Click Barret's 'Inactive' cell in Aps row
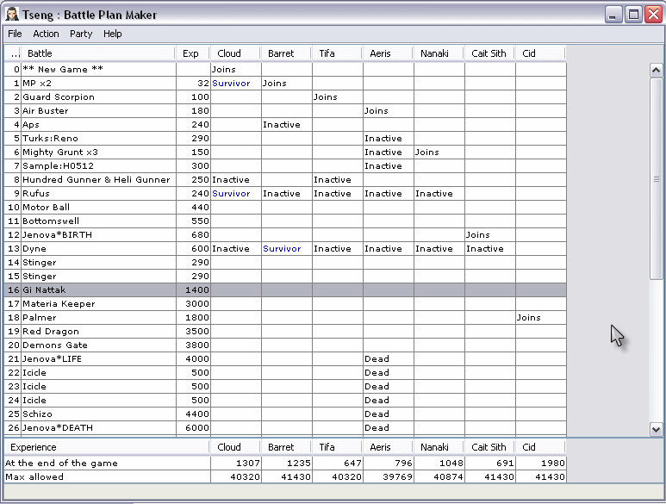This screenshot has width=666, height=504. tap(287, 124)
